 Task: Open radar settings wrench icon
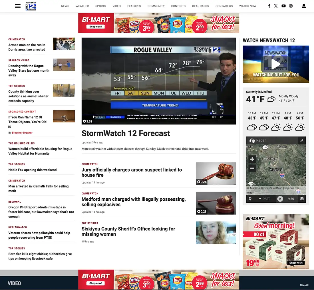(x=302, y=140)
